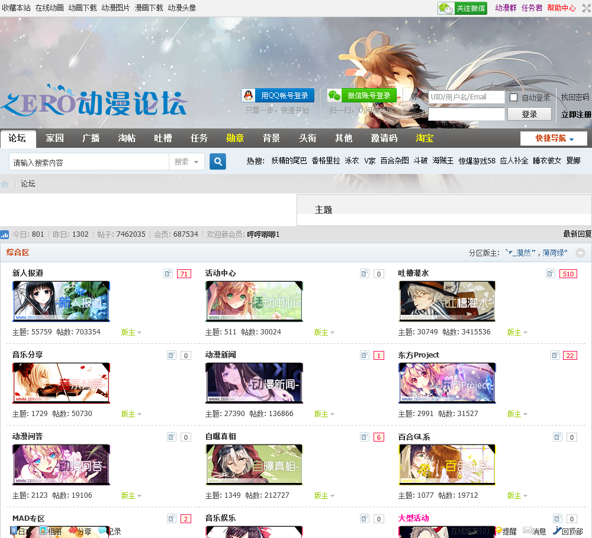Click post icon beside 动漫新闻
The width and height of the screenshot is (592, 538).
click(x=364, y=355)
